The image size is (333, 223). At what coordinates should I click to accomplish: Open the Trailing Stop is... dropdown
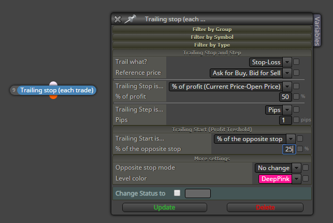[x=230, y=86]
